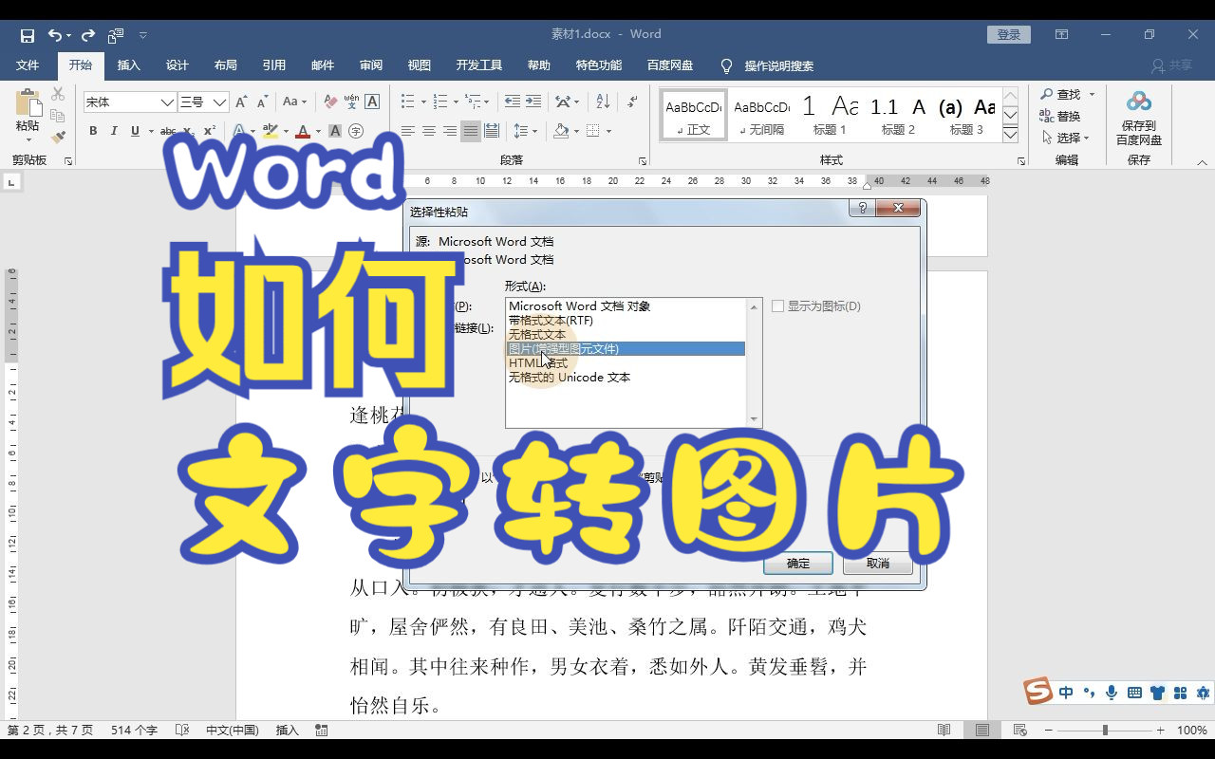Screen dimensions: 1215x759
Task: Click the Cut scissors icon
Action: pyautogui.click(x=58, y=94)
